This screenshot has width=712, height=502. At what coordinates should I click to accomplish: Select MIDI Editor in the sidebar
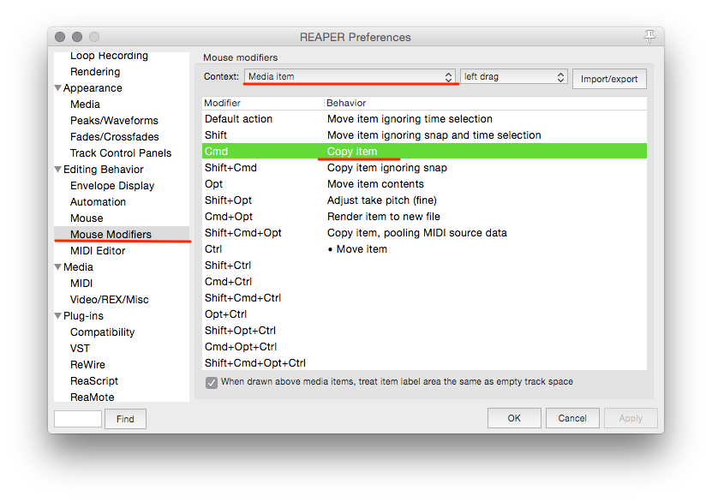pyautogui.click(x=98, y=250)
